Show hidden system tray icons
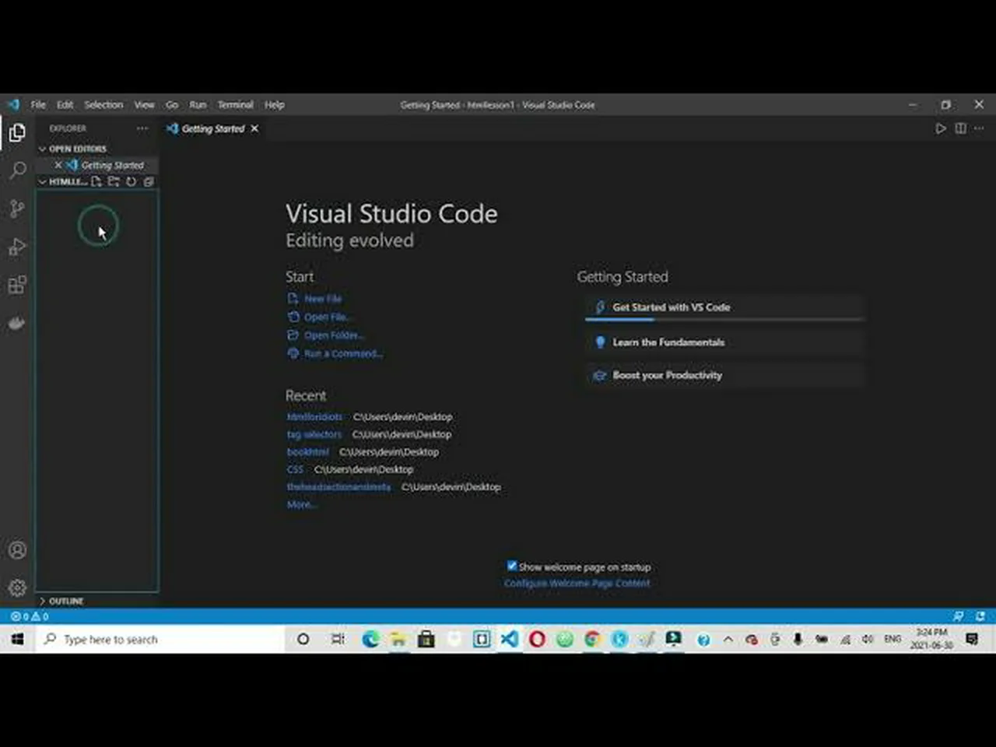 (728, 639)
